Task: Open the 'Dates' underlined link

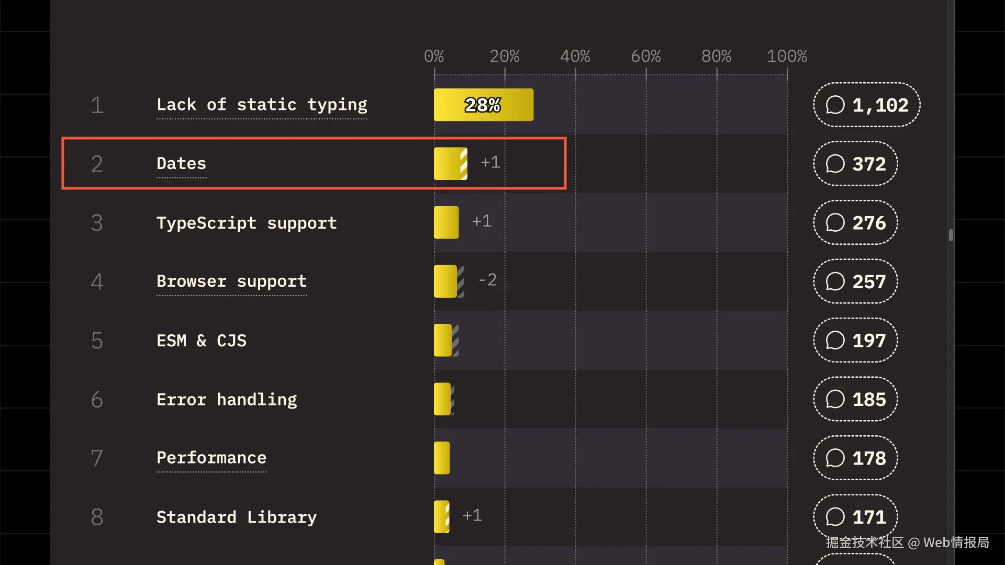Action: [x=181, y=164]
